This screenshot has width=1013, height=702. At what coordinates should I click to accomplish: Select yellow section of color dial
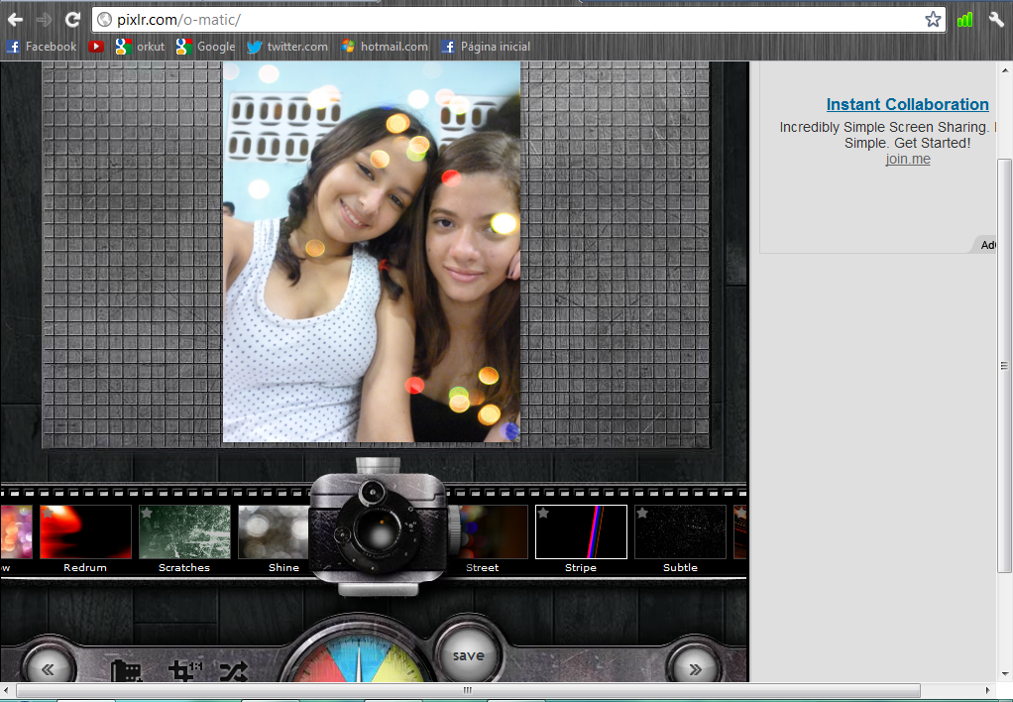400,665
